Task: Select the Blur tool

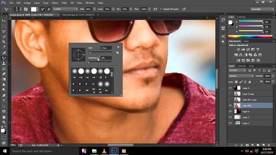Action: [4, 84]
